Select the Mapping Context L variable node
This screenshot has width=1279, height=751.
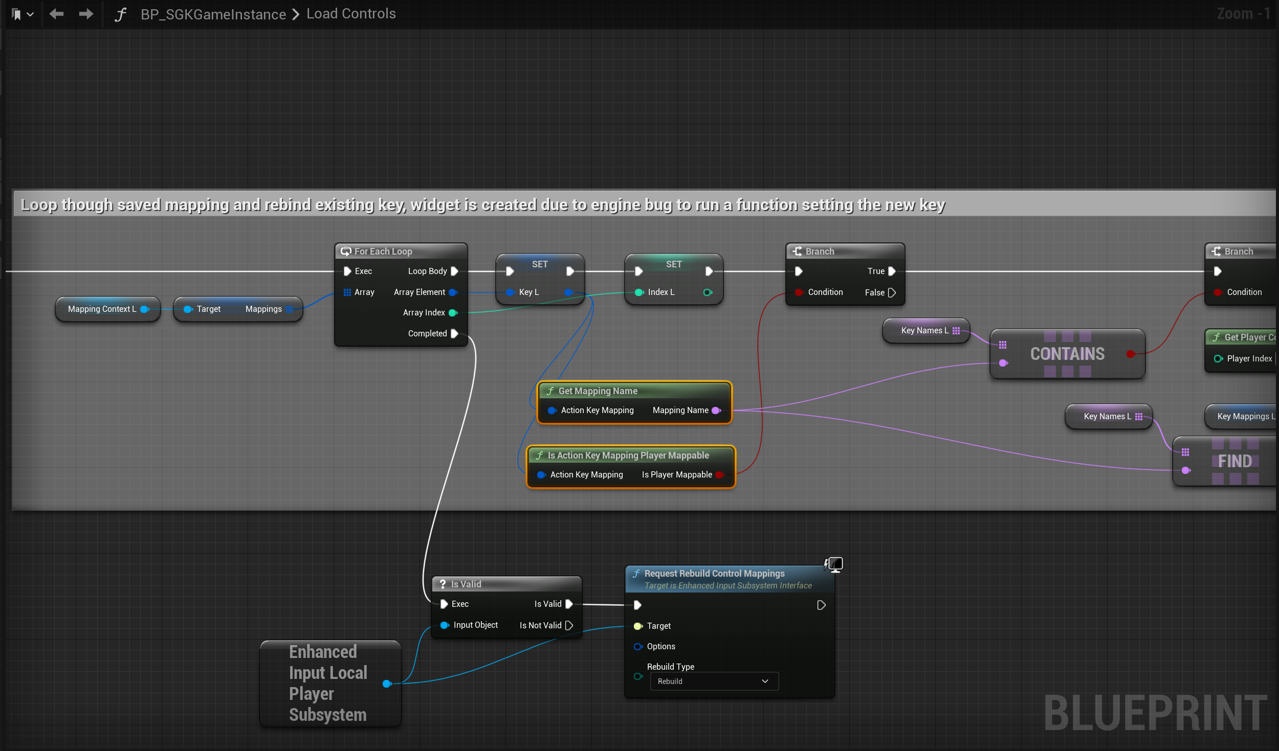coord(102,309)
